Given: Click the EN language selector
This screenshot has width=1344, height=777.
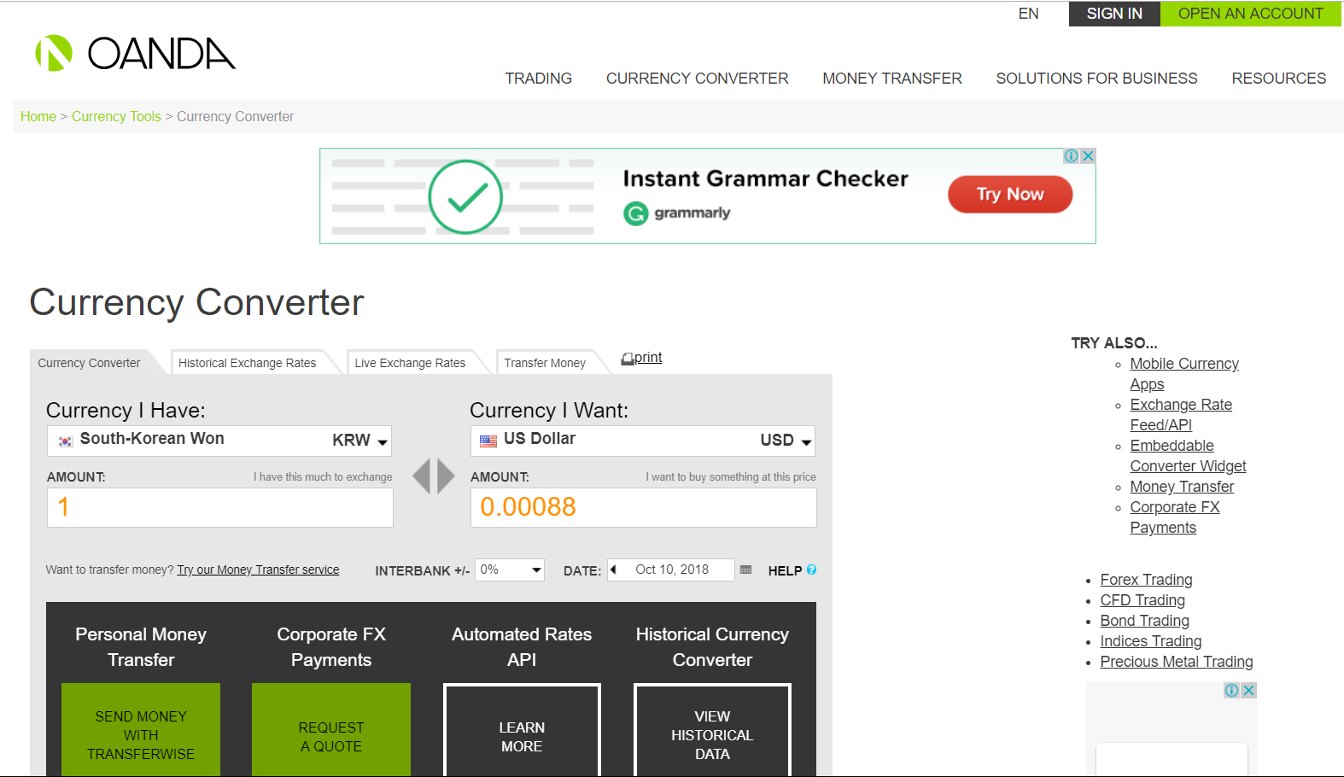Looking at the screenshot, I should pos(1029,14).
